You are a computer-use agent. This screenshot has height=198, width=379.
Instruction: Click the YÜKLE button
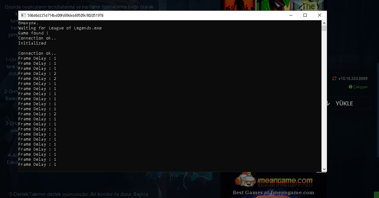349,103
